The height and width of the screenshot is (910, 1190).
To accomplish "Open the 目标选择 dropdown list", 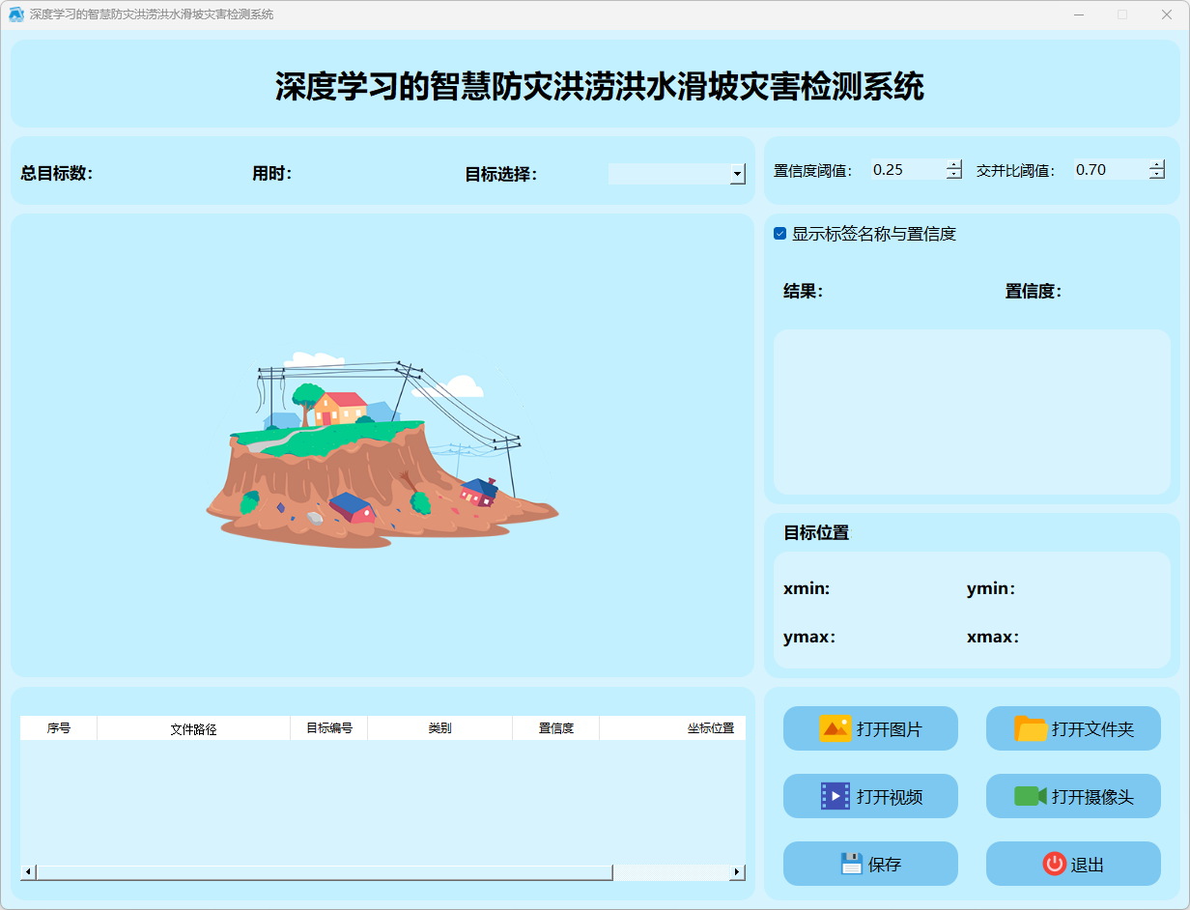I will pyautogui.click(x=737, y=174).
